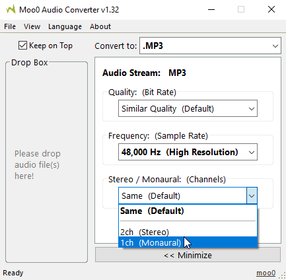Open the File menu
286x280 pixels.
click(10, 26)
